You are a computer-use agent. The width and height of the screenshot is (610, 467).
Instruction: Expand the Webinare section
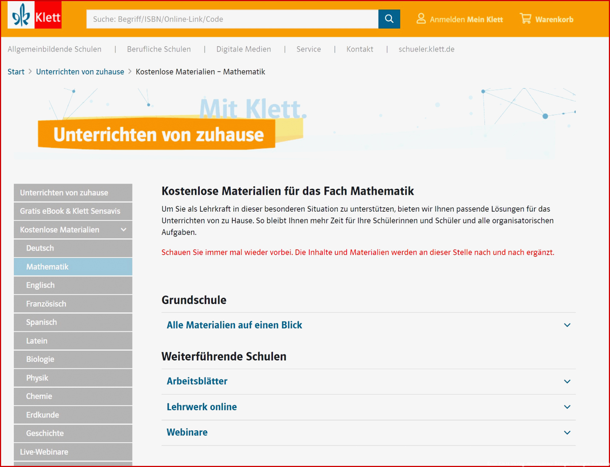(x=368, y=432)
